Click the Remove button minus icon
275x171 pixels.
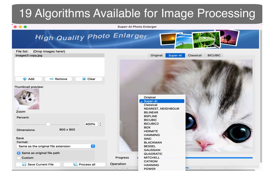52,79
